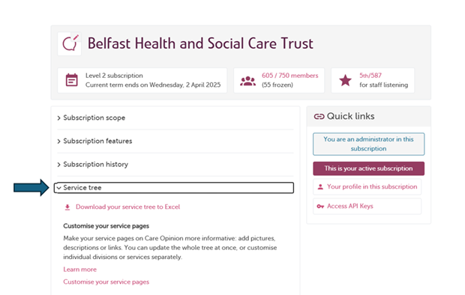
Task: Click the key icon beside Access API Keys
Action: 320,207
